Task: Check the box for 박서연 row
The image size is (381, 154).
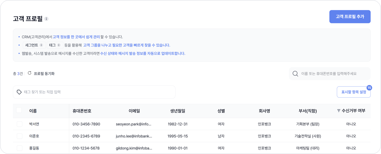Action: (20, 124)
